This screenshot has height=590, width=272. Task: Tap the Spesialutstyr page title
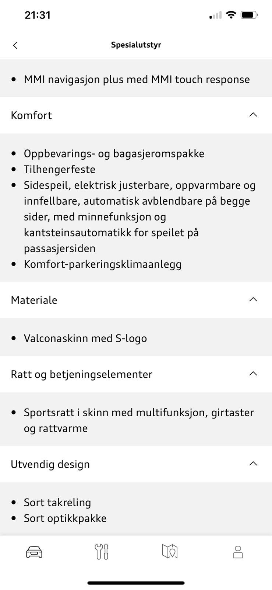136,45
